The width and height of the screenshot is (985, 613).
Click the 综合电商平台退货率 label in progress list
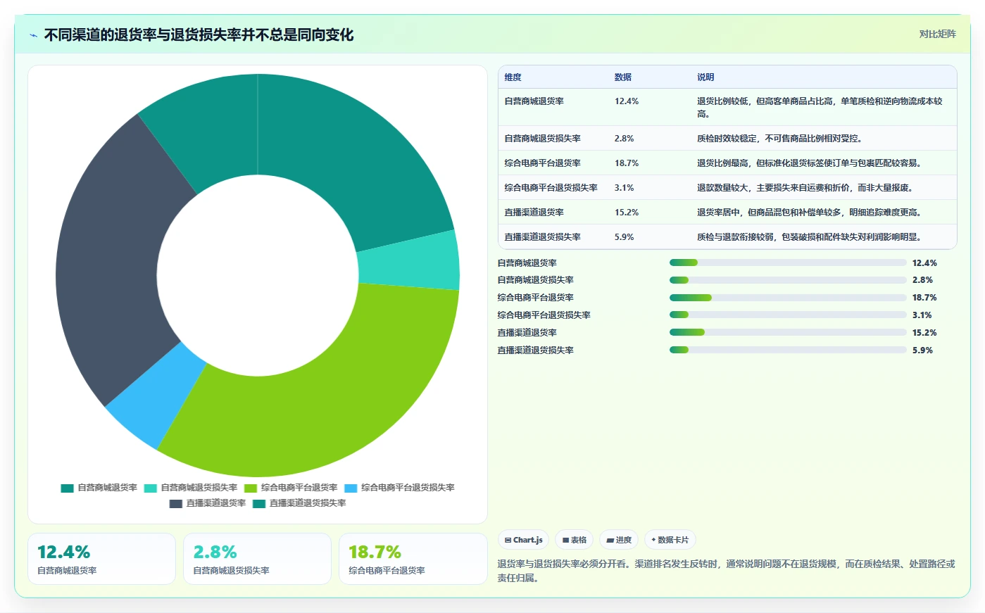536,298
